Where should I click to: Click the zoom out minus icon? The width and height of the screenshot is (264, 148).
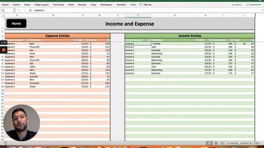pos(228,143)
